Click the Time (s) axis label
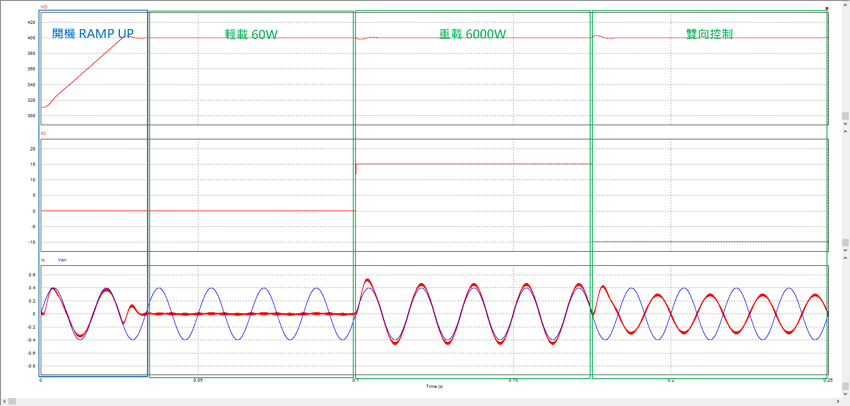The width and height of the screenshot is (850, 406). [x=434, y=387]
